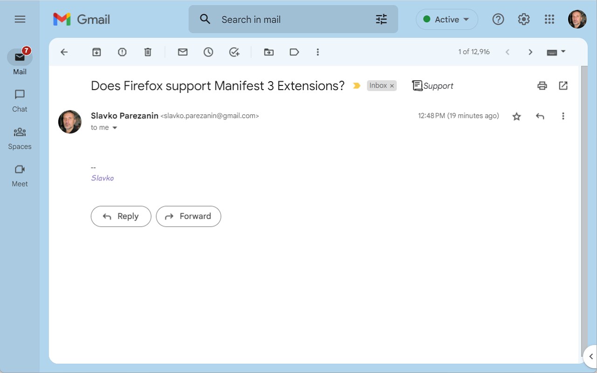Open the Labels tag icon
The height and width of the screenshot is (373, 597).
(294, 52)
